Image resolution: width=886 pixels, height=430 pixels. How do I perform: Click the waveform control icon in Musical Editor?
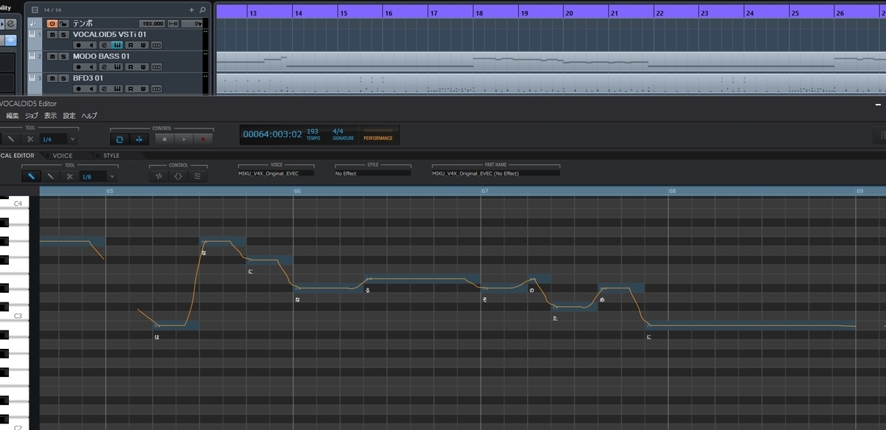click(159, 176)
